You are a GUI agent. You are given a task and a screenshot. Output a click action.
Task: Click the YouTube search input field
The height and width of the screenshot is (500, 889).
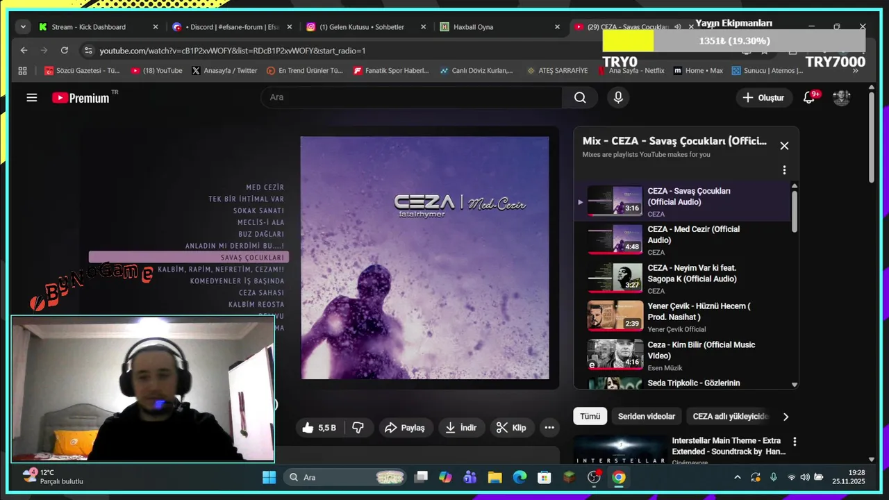411,97
